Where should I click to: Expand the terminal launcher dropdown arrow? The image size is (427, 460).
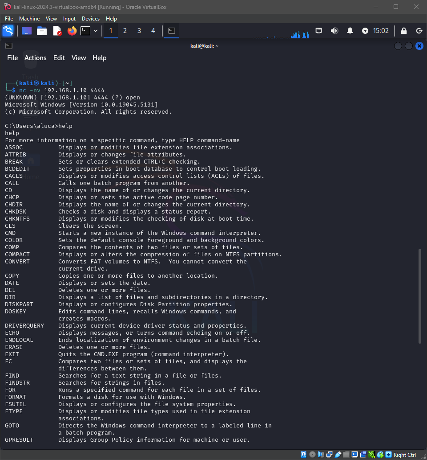coord(96,31)
